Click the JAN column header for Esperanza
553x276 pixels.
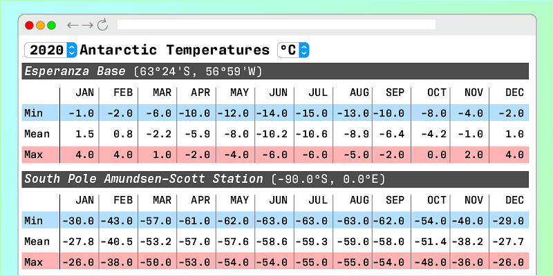pos(84,93)
